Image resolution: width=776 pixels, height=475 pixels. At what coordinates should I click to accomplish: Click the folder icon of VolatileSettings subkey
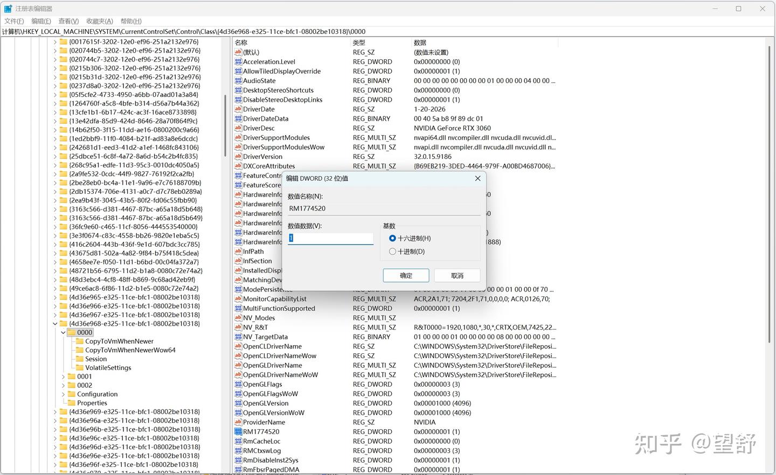pos(80,368)
